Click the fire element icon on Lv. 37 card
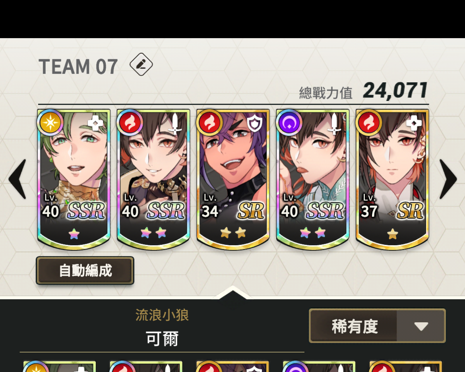Viewport: 465px width, 372px height. point(368,122)
